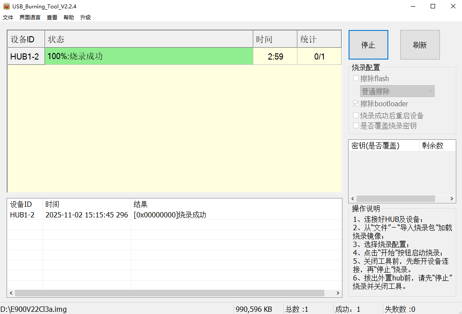462x314 pixels.
Task: Enable 烧录成功后重启设备 option
Action: 356,115
